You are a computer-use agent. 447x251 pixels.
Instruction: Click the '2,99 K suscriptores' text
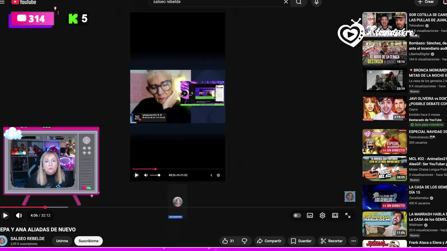click(24, 244)
